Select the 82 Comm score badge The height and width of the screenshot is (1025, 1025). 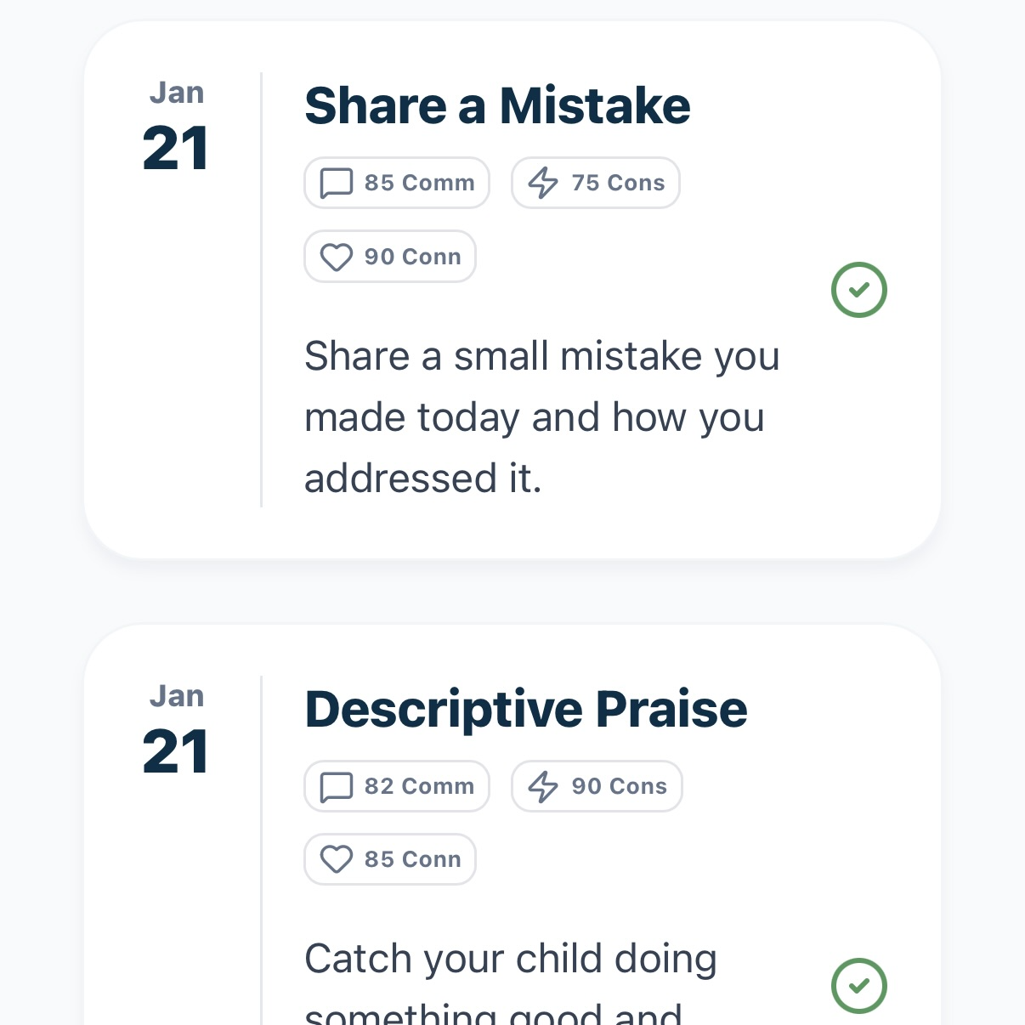397,786
